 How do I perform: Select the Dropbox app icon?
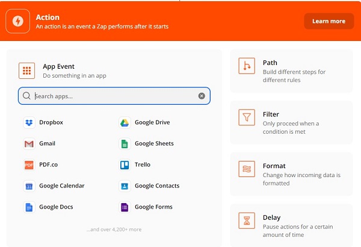(x=29, y=122)
